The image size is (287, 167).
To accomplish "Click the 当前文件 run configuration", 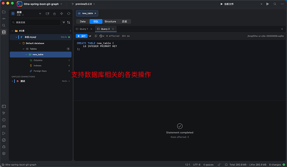I will click(227, 4).
